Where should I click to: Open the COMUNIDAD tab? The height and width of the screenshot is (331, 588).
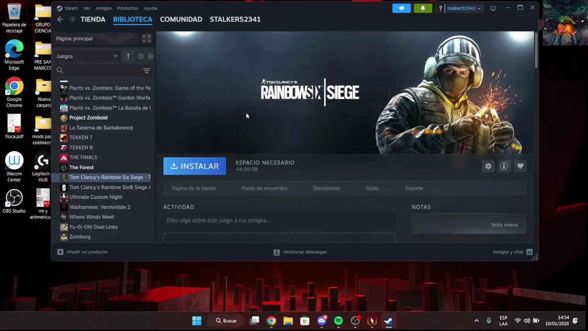click(181, 19)
